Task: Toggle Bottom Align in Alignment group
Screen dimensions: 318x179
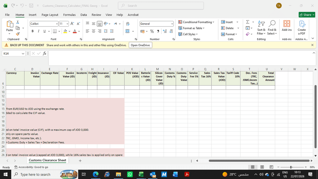Action: point(100,24)
